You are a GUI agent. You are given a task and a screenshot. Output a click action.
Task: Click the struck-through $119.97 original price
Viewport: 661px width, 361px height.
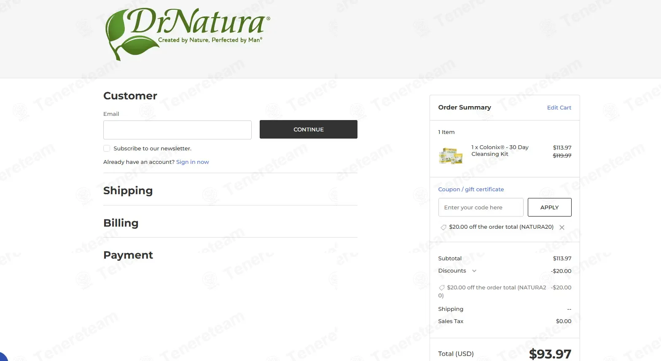pyautogui.click(x=562, y=155)
